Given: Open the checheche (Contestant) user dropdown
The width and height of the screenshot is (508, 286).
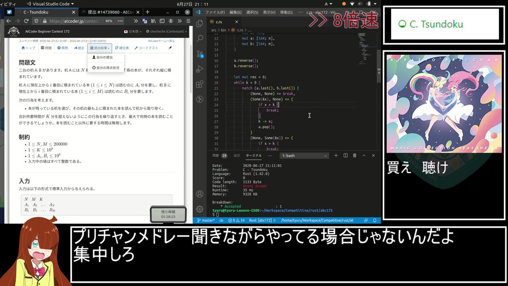Looking at the screenshot, I should click(x=167, y=31).
